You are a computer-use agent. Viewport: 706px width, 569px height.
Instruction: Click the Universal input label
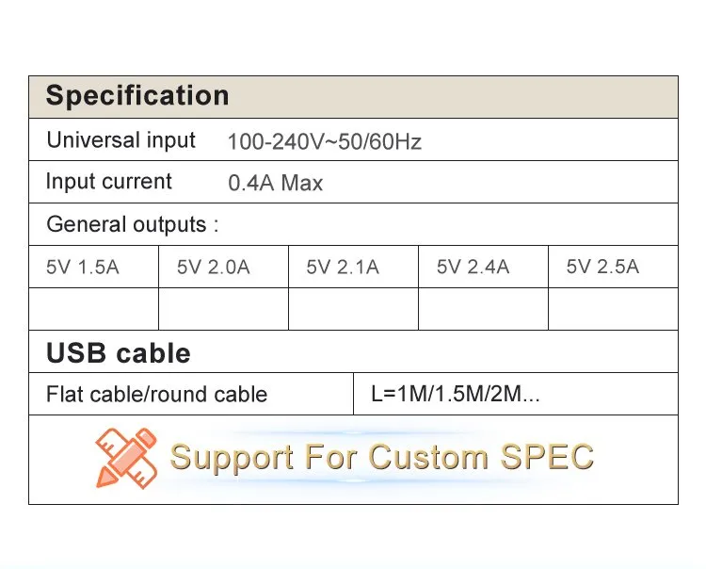(x=120, y=140)
